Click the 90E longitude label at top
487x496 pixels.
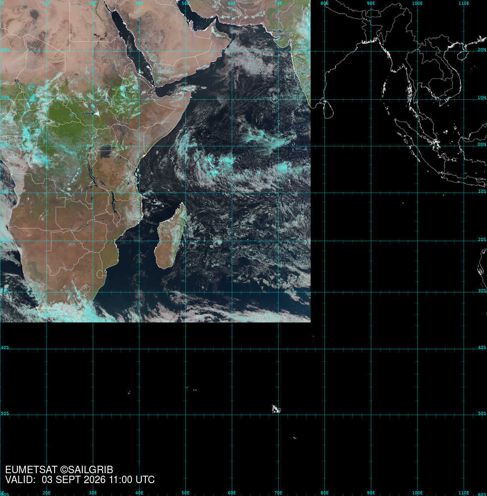pos(370,3)
